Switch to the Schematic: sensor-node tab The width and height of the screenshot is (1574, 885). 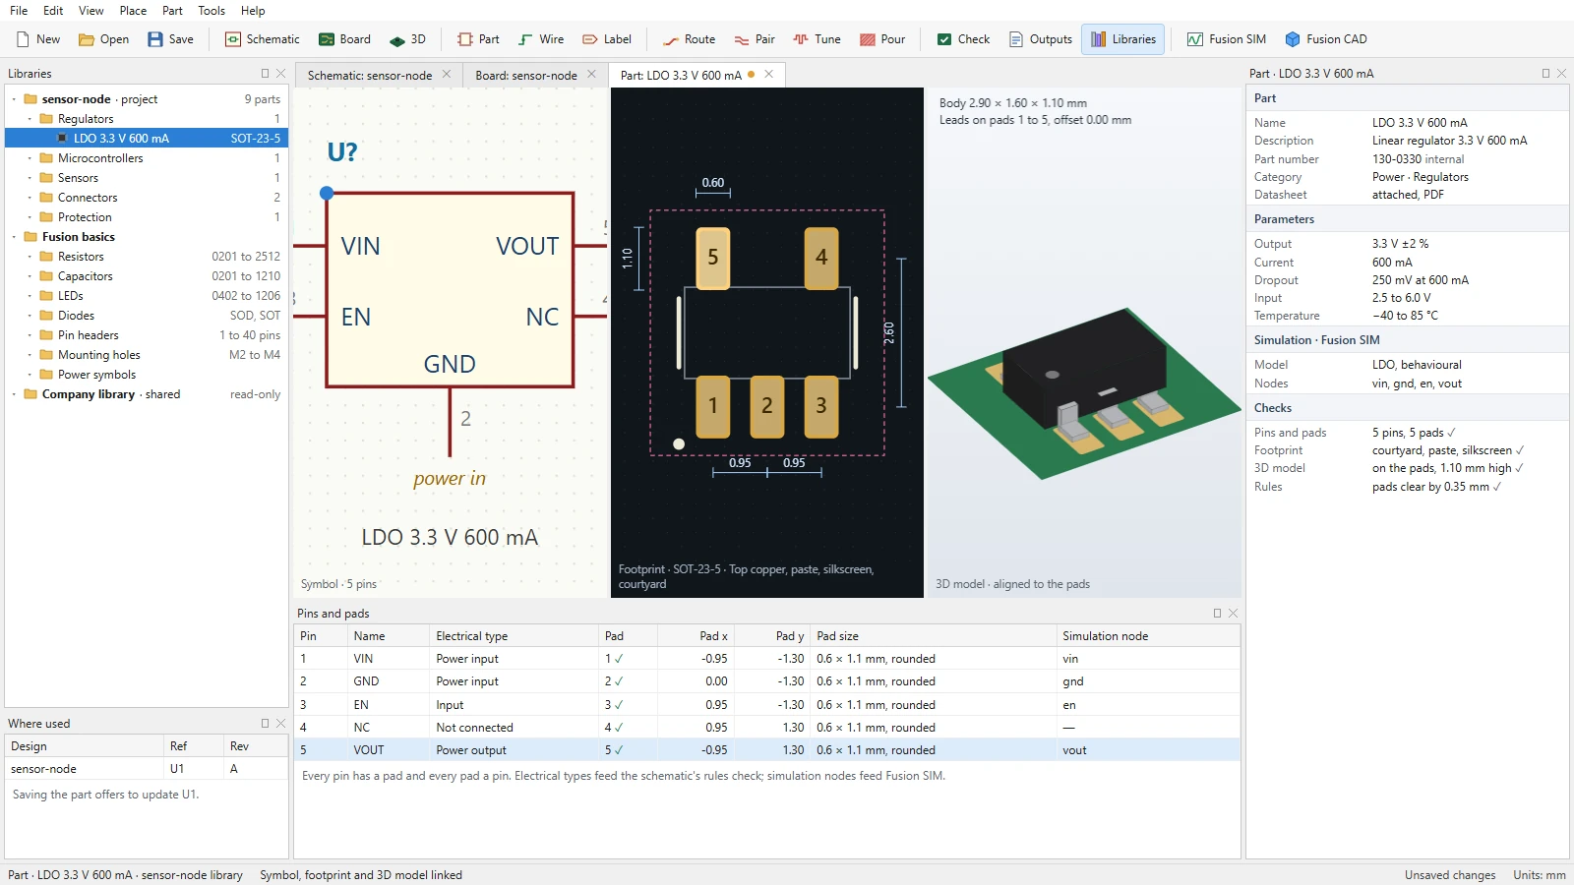(x=370, y=75)
